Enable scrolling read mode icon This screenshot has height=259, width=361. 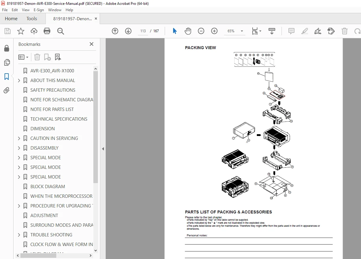tap(272, 31)
